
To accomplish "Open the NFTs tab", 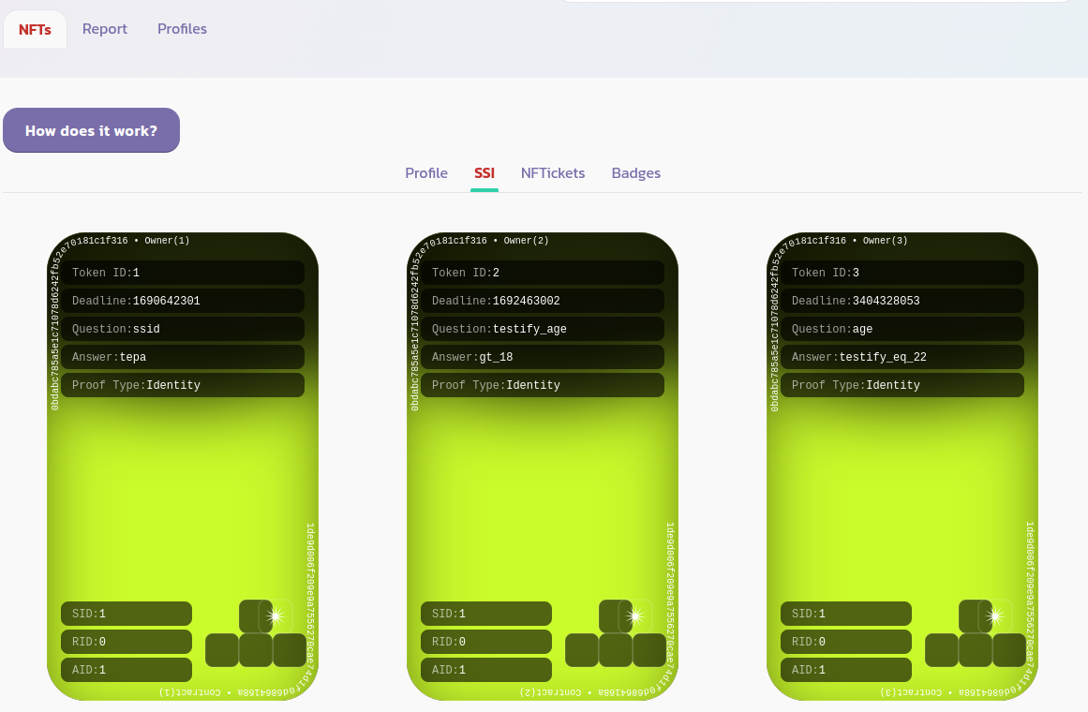I will pos(35,29).
